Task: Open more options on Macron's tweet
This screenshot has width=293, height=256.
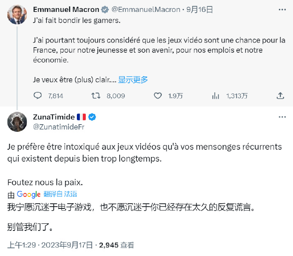Action: click(x=282, y=9)
